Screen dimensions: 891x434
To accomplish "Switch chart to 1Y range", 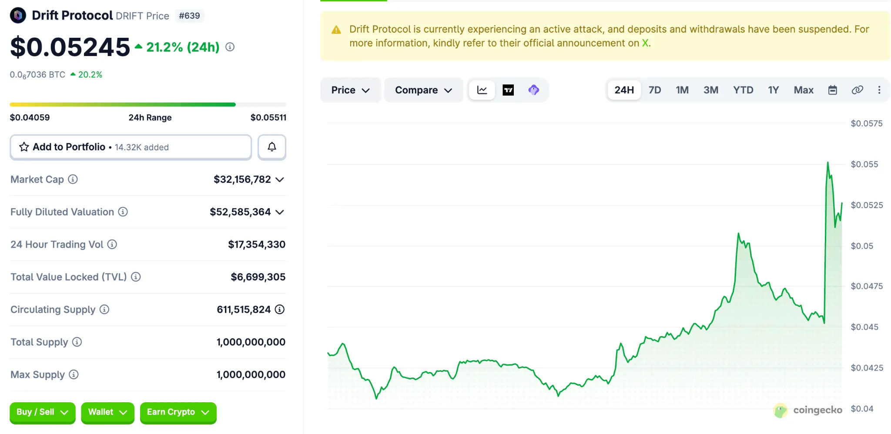I will point(773,90).
